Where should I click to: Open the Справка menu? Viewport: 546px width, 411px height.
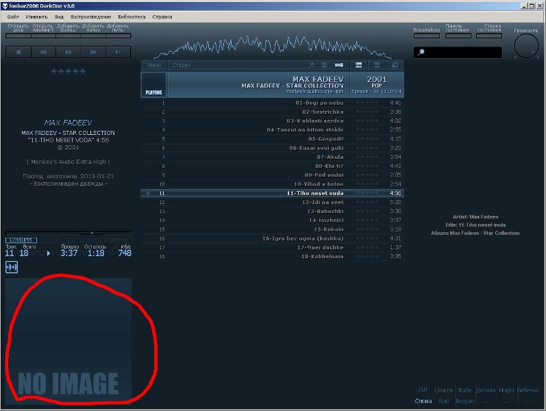(x=162, y=16)
